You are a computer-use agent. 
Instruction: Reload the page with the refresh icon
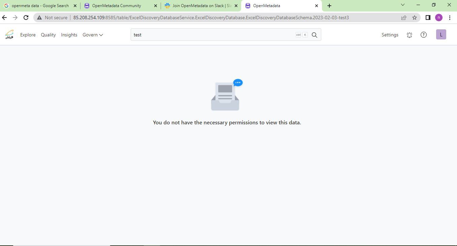(x=26, y=18)
